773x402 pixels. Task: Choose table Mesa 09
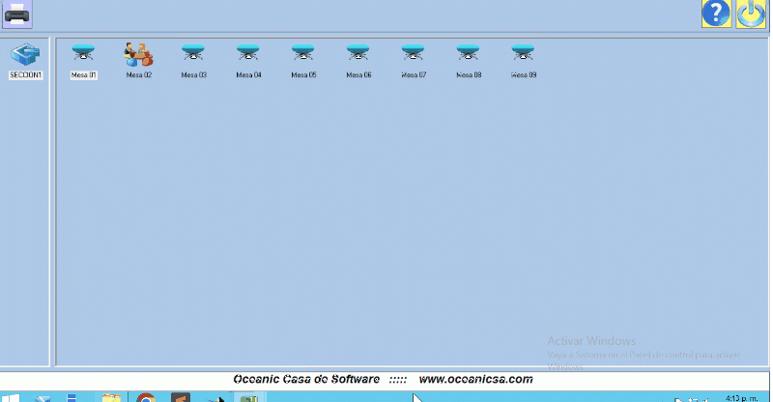(x=524, y=53)
